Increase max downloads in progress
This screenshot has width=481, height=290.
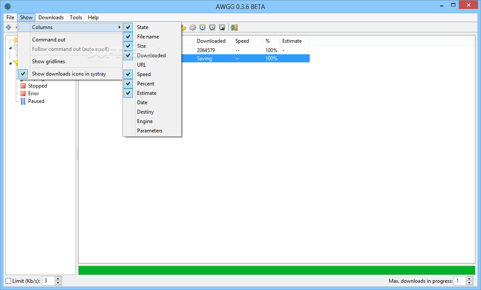tap(469, 278)
